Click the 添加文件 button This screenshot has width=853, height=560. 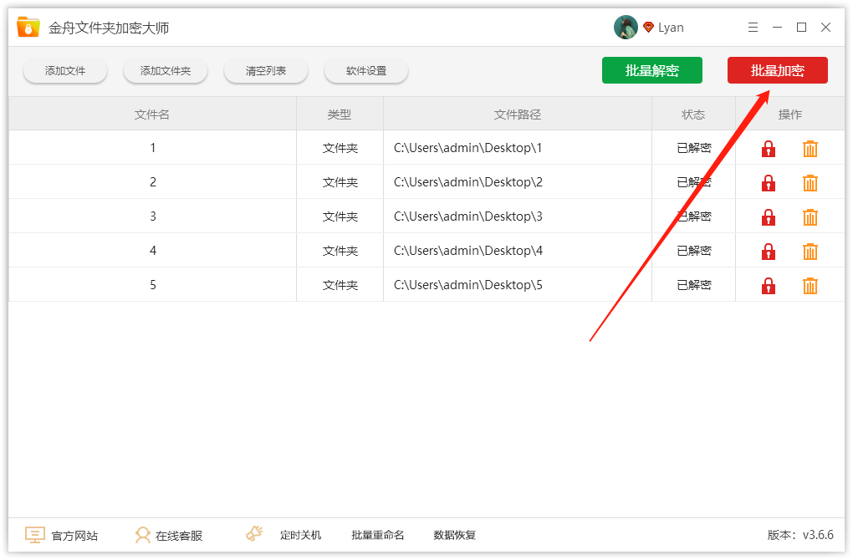tap(65, 71)
